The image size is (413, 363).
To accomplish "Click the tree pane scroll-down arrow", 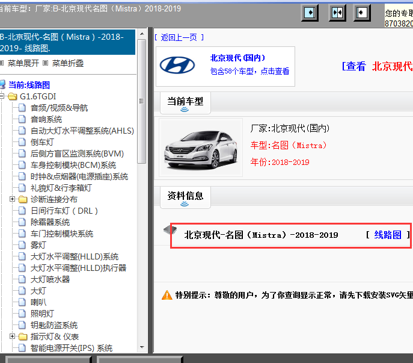I will coord(142,347).
